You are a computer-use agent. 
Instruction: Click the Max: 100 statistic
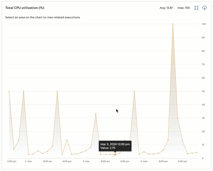pyautogui.click(x=184, y=8)
